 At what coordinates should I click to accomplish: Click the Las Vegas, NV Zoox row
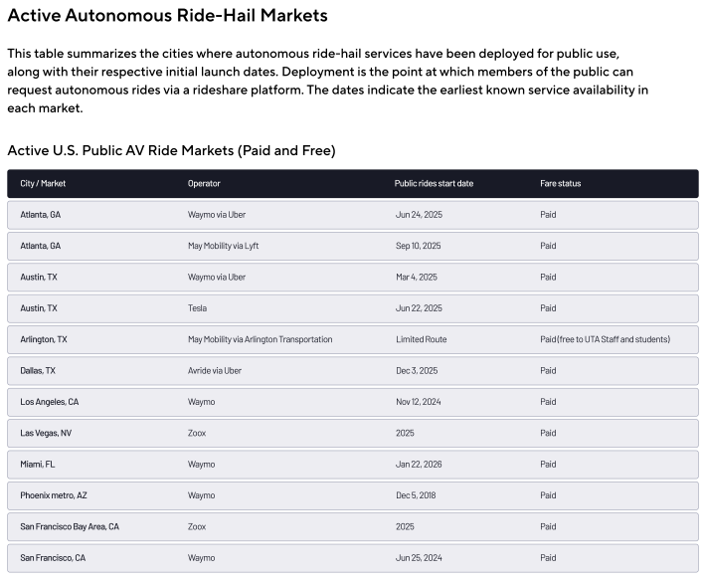[353, 433]
